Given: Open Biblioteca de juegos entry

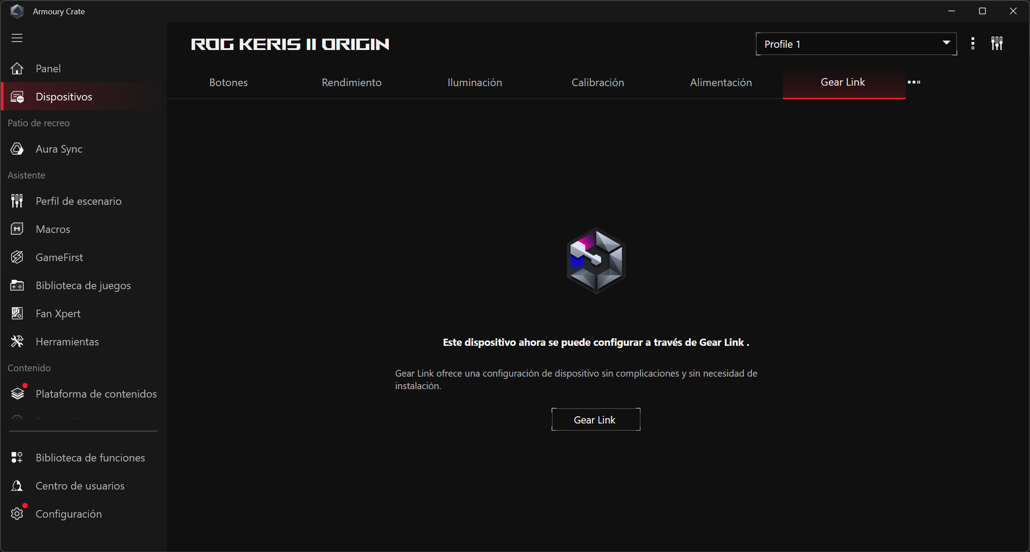Looking at the screenshot, I should click(x=84, y=286).
